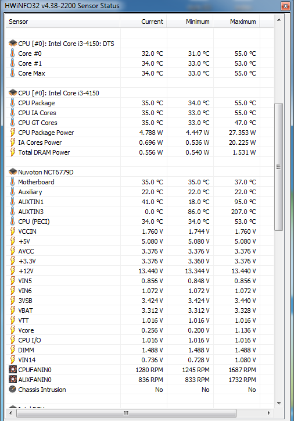Viewport: 294px width, 421px height.
Task: Click the lightning icon beside VIN14
Action: pyautogui.click(x=13, y=360)
